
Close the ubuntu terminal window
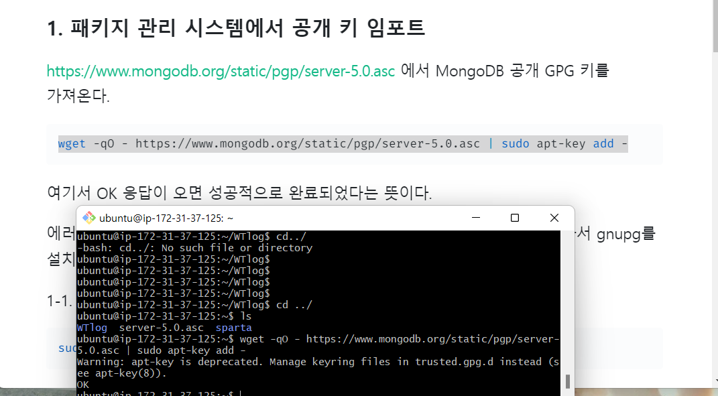pyautogui.click(x=554, y=218)
